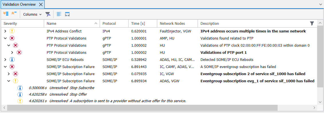Collapse the top SOME/IP Subscription Failure row
Image resolution: width=324 pixels, height=113 pixels.
(5, 67)
